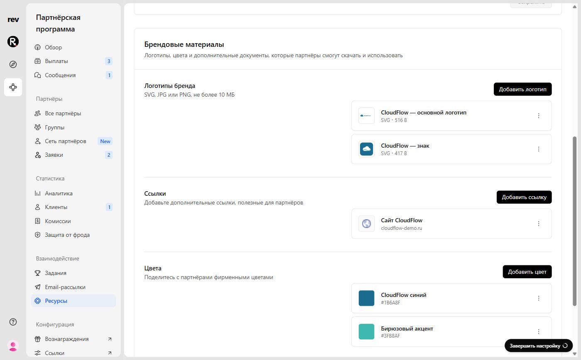This screenshot has height=360, width=581.
Task: Open Email-рассылки page
Action: (74, 287)
